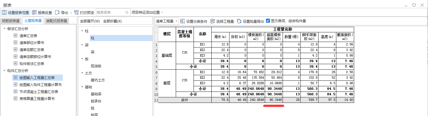Select 基础梁 component item
This screenshot has height=116, width=428.
[x=96, y=94]
